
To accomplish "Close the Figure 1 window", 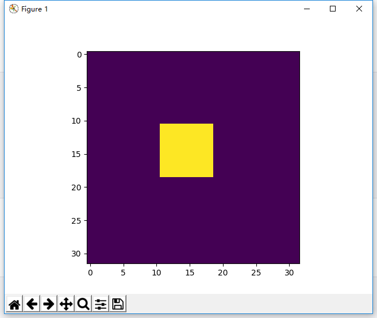I will [359, 9].
